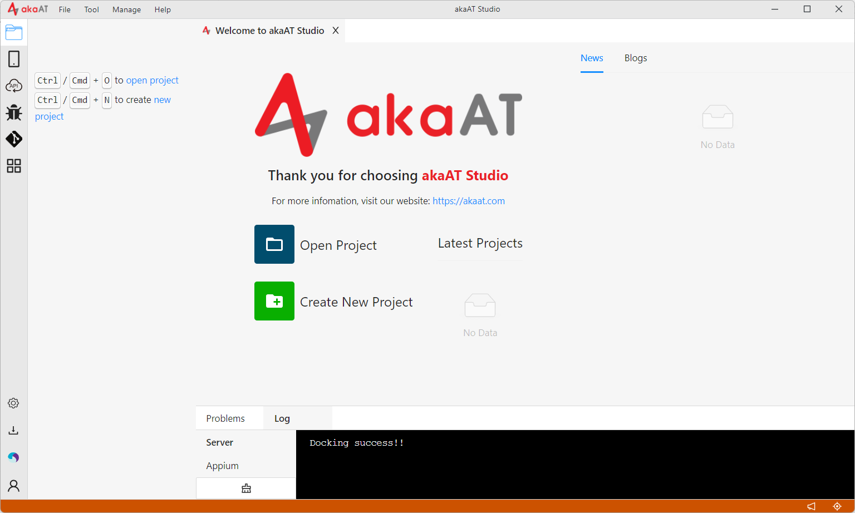855x513 pixels.
Task: Open the API cloud testing icon
Action: (14, 86)
